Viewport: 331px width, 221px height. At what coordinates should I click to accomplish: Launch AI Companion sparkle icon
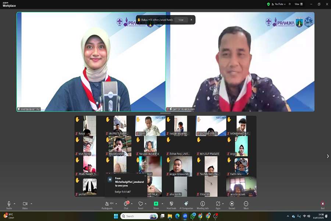pos(186,205)
